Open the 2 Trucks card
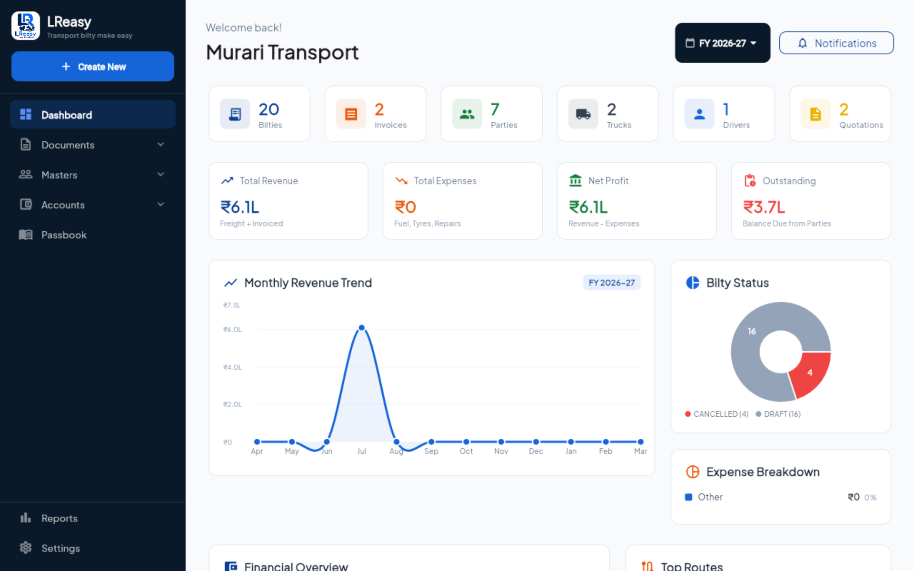 coord(608,114)
